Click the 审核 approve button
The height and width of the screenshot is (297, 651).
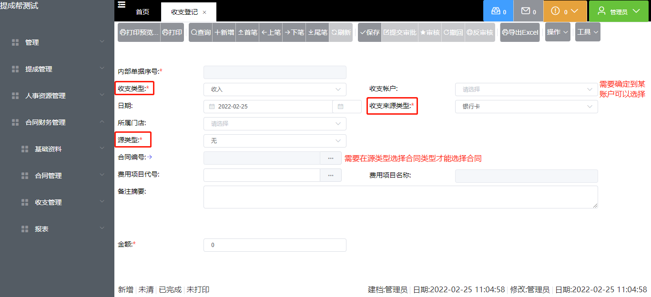point(430,32)
